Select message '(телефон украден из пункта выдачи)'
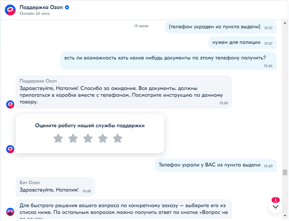This screenshot has width=289, height=221. click(x=220, y=27)
